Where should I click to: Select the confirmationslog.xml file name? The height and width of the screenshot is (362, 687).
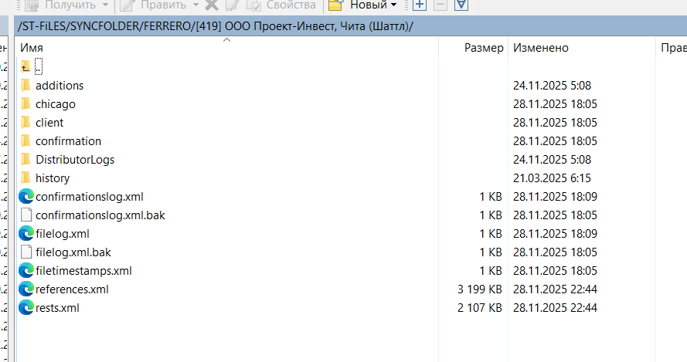tap(90, 197)
